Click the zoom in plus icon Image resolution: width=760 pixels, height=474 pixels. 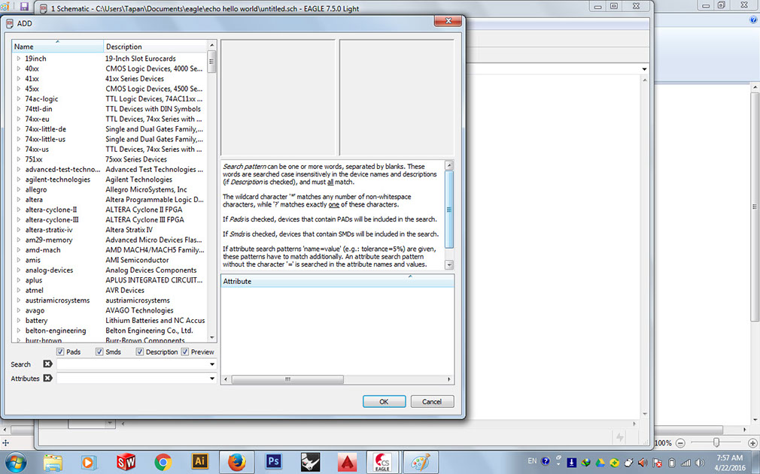[x=752, y=442]
